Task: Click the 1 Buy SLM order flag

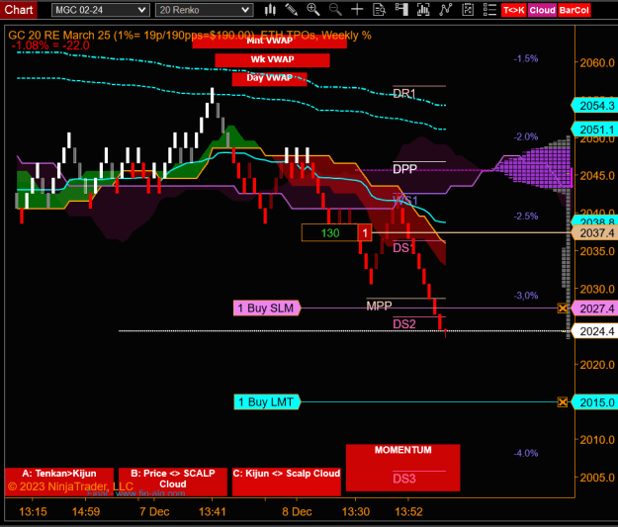Action: tap(267, 307)
